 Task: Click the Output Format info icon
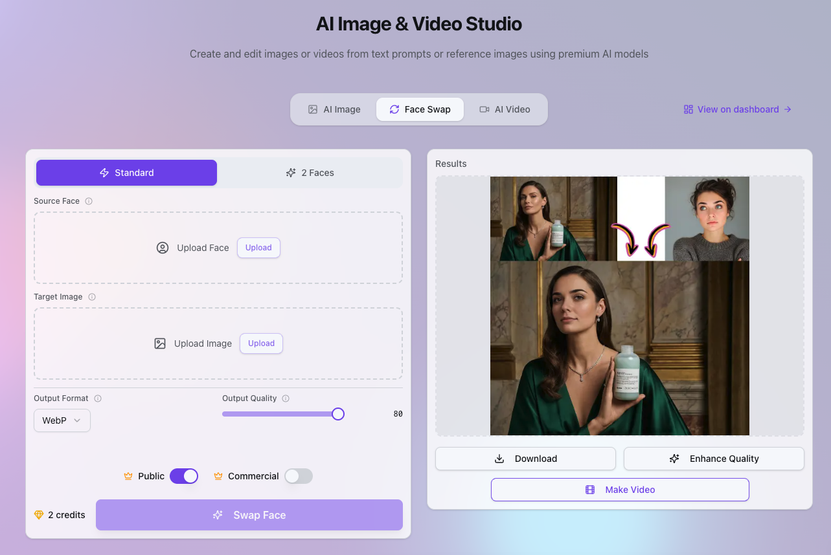point(98,398)
